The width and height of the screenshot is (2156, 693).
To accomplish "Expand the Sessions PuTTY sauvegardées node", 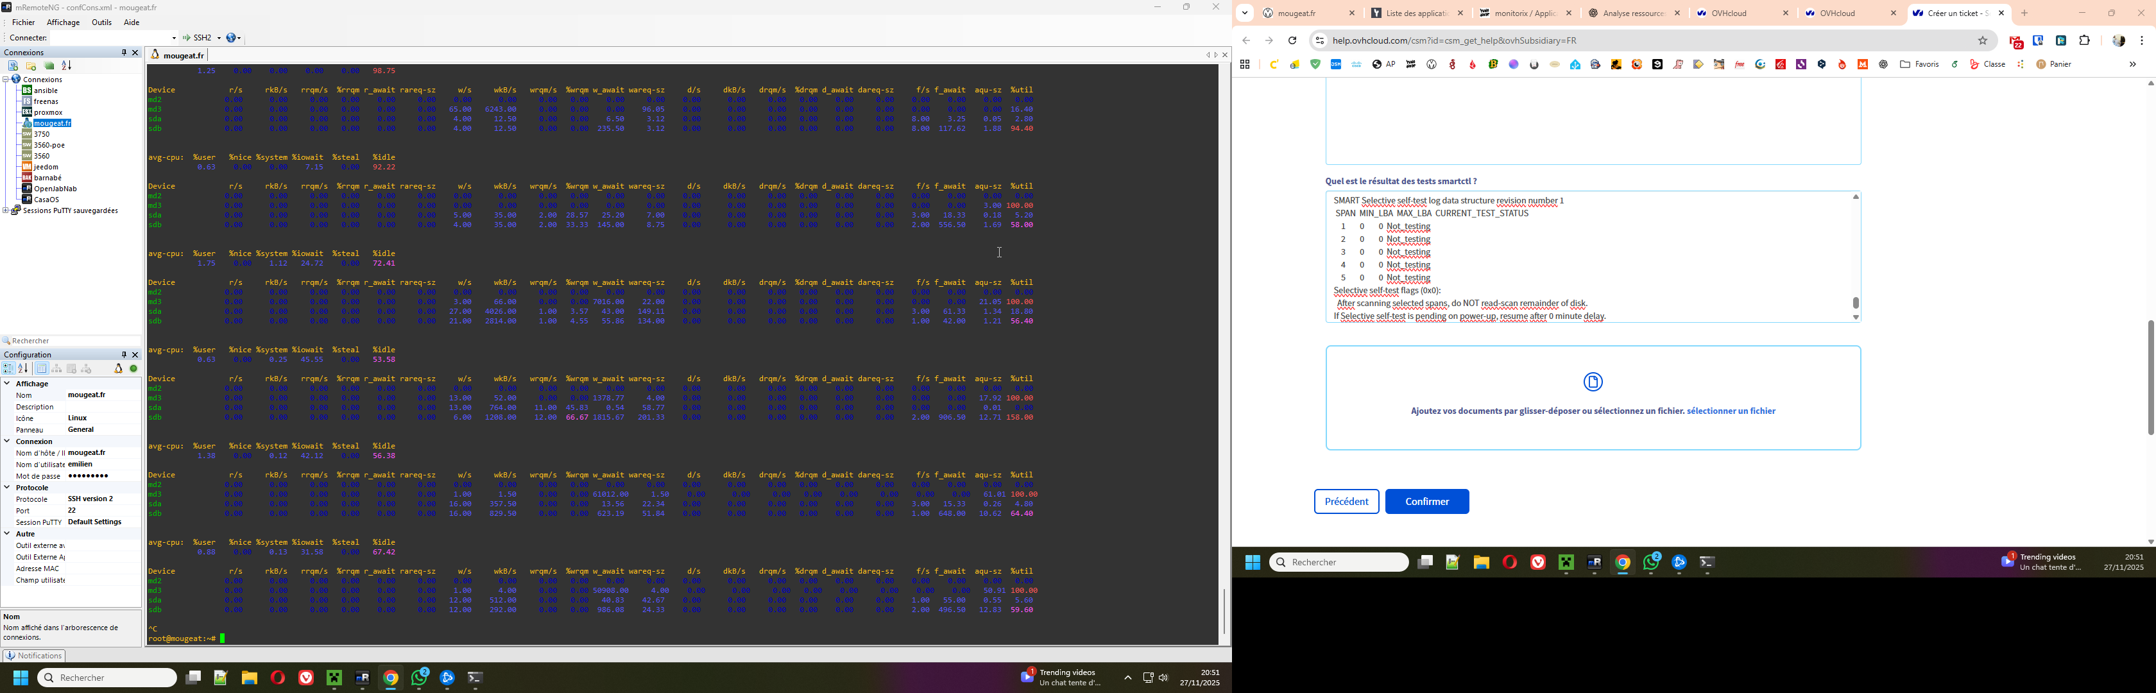I will point(6,211).
